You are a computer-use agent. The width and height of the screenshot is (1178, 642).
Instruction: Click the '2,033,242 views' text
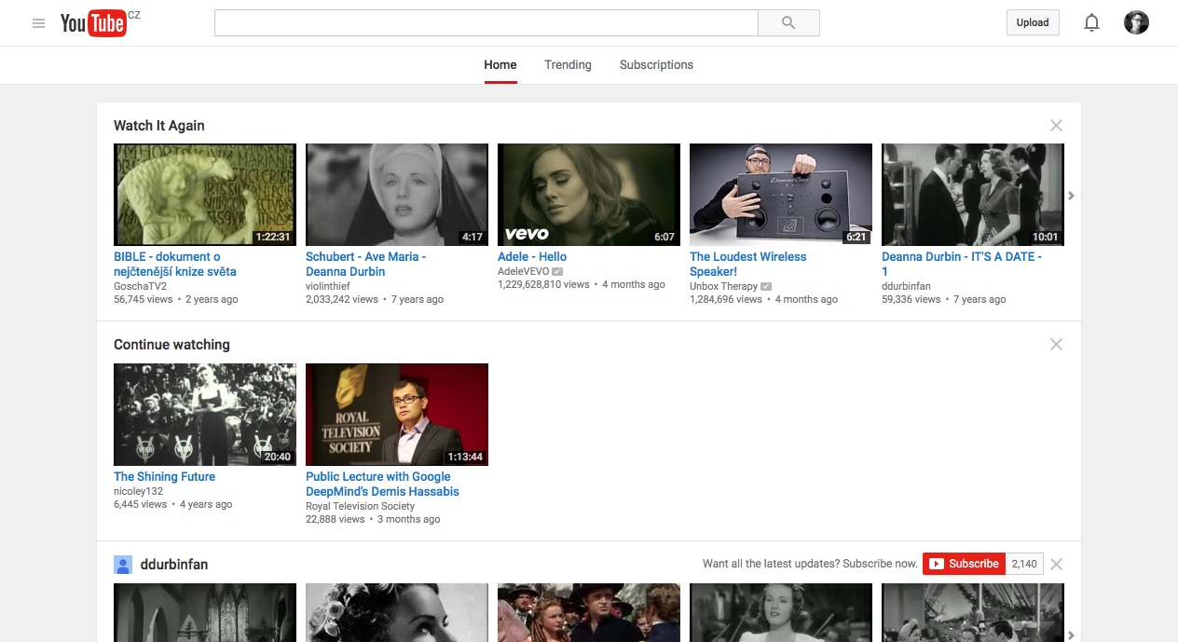342,299
